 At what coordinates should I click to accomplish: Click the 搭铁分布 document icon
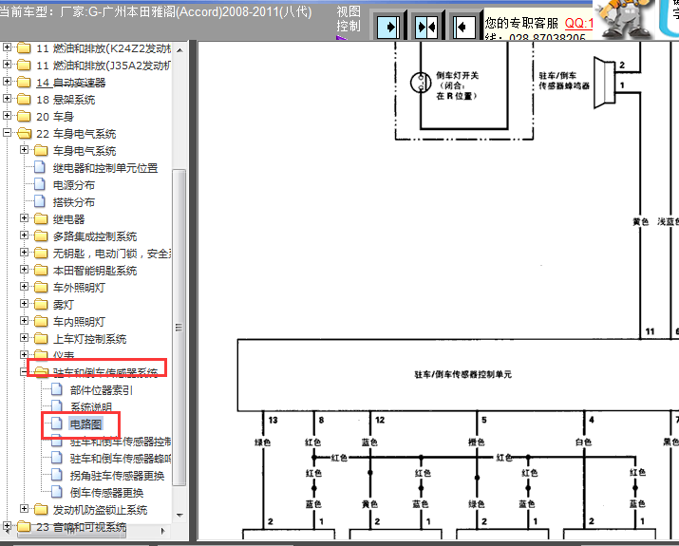[x=40, y=201]
